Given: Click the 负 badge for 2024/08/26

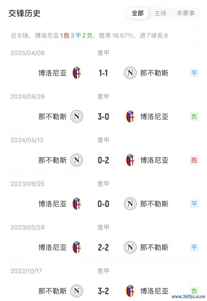Looking at the screenshot, I should click(x=194, y=117).
